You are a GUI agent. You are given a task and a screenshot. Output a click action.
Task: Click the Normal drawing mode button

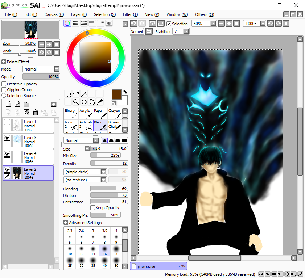137,31
